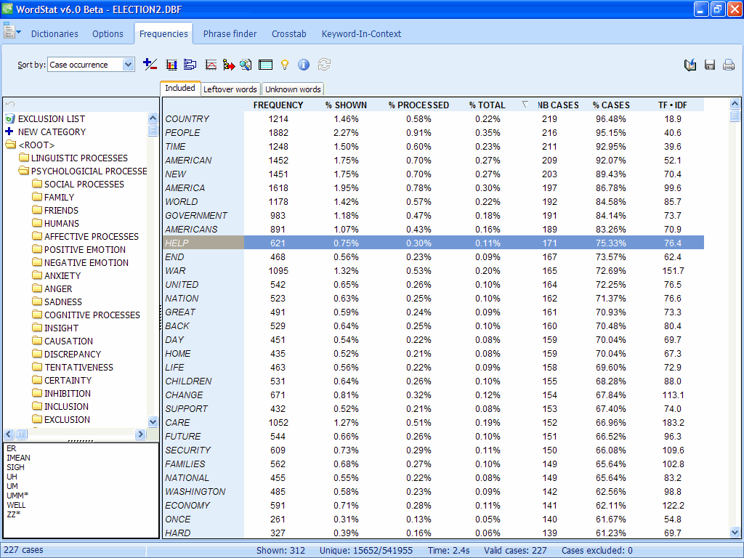Click the keyword search magnifier icon

pyautogui.click(x=246, y=65)
